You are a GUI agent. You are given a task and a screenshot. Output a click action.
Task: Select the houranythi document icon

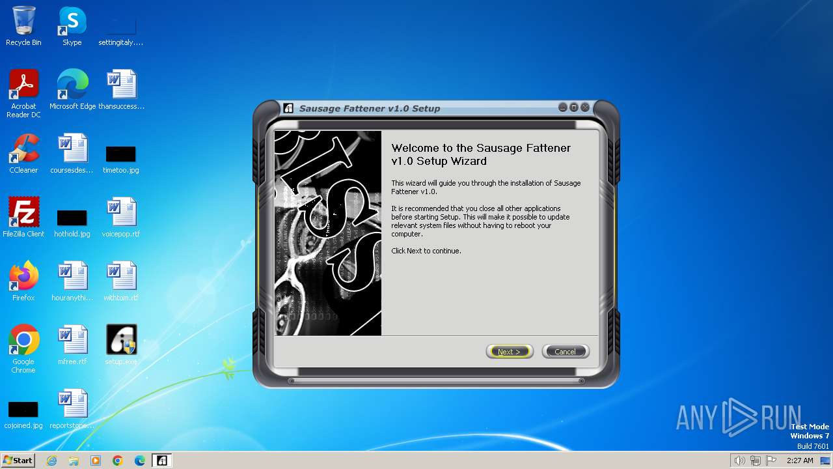click(x=72, y=281)
